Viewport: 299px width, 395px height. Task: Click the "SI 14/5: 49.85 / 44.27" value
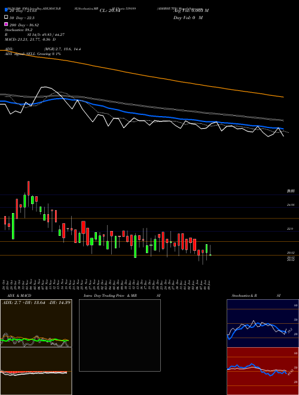pos(46,35)
